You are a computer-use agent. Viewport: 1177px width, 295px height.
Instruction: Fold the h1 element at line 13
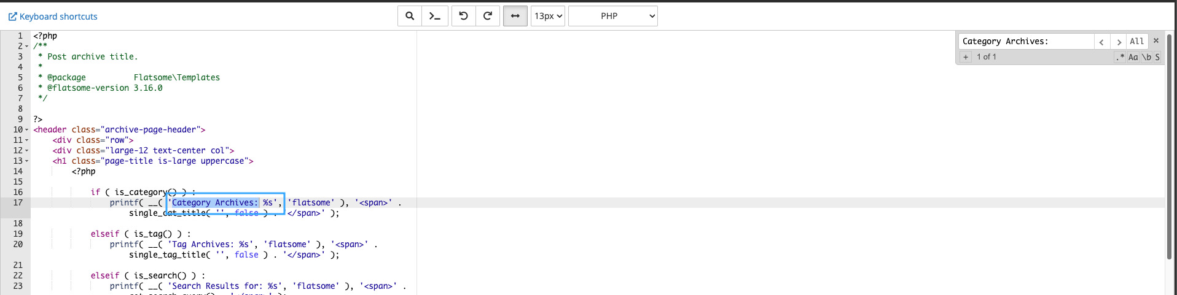coord(26,161)
